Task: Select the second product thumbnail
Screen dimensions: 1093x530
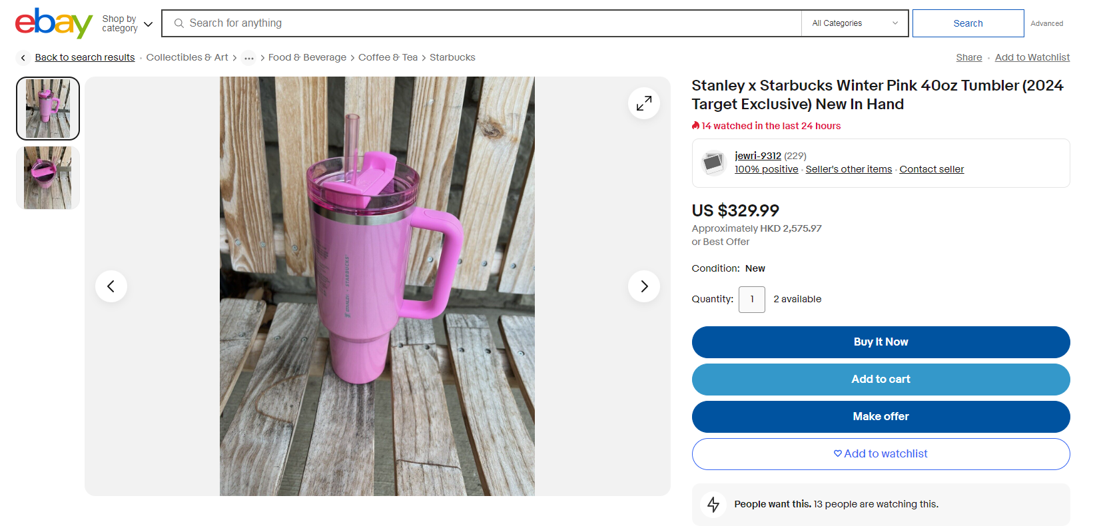Action: (48, 178)
